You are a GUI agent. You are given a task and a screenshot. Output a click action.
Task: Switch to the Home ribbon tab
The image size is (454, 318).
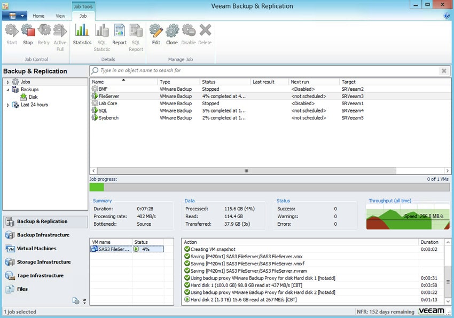pos(38,16)
